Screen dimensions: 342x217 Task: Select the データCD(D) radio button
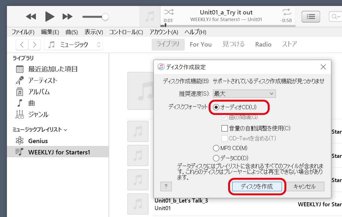[216, 158]
